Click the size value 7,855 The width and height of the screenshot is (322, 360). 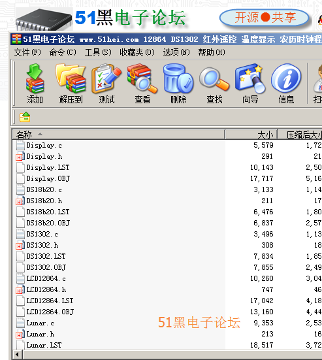click(x=263, y=267)
